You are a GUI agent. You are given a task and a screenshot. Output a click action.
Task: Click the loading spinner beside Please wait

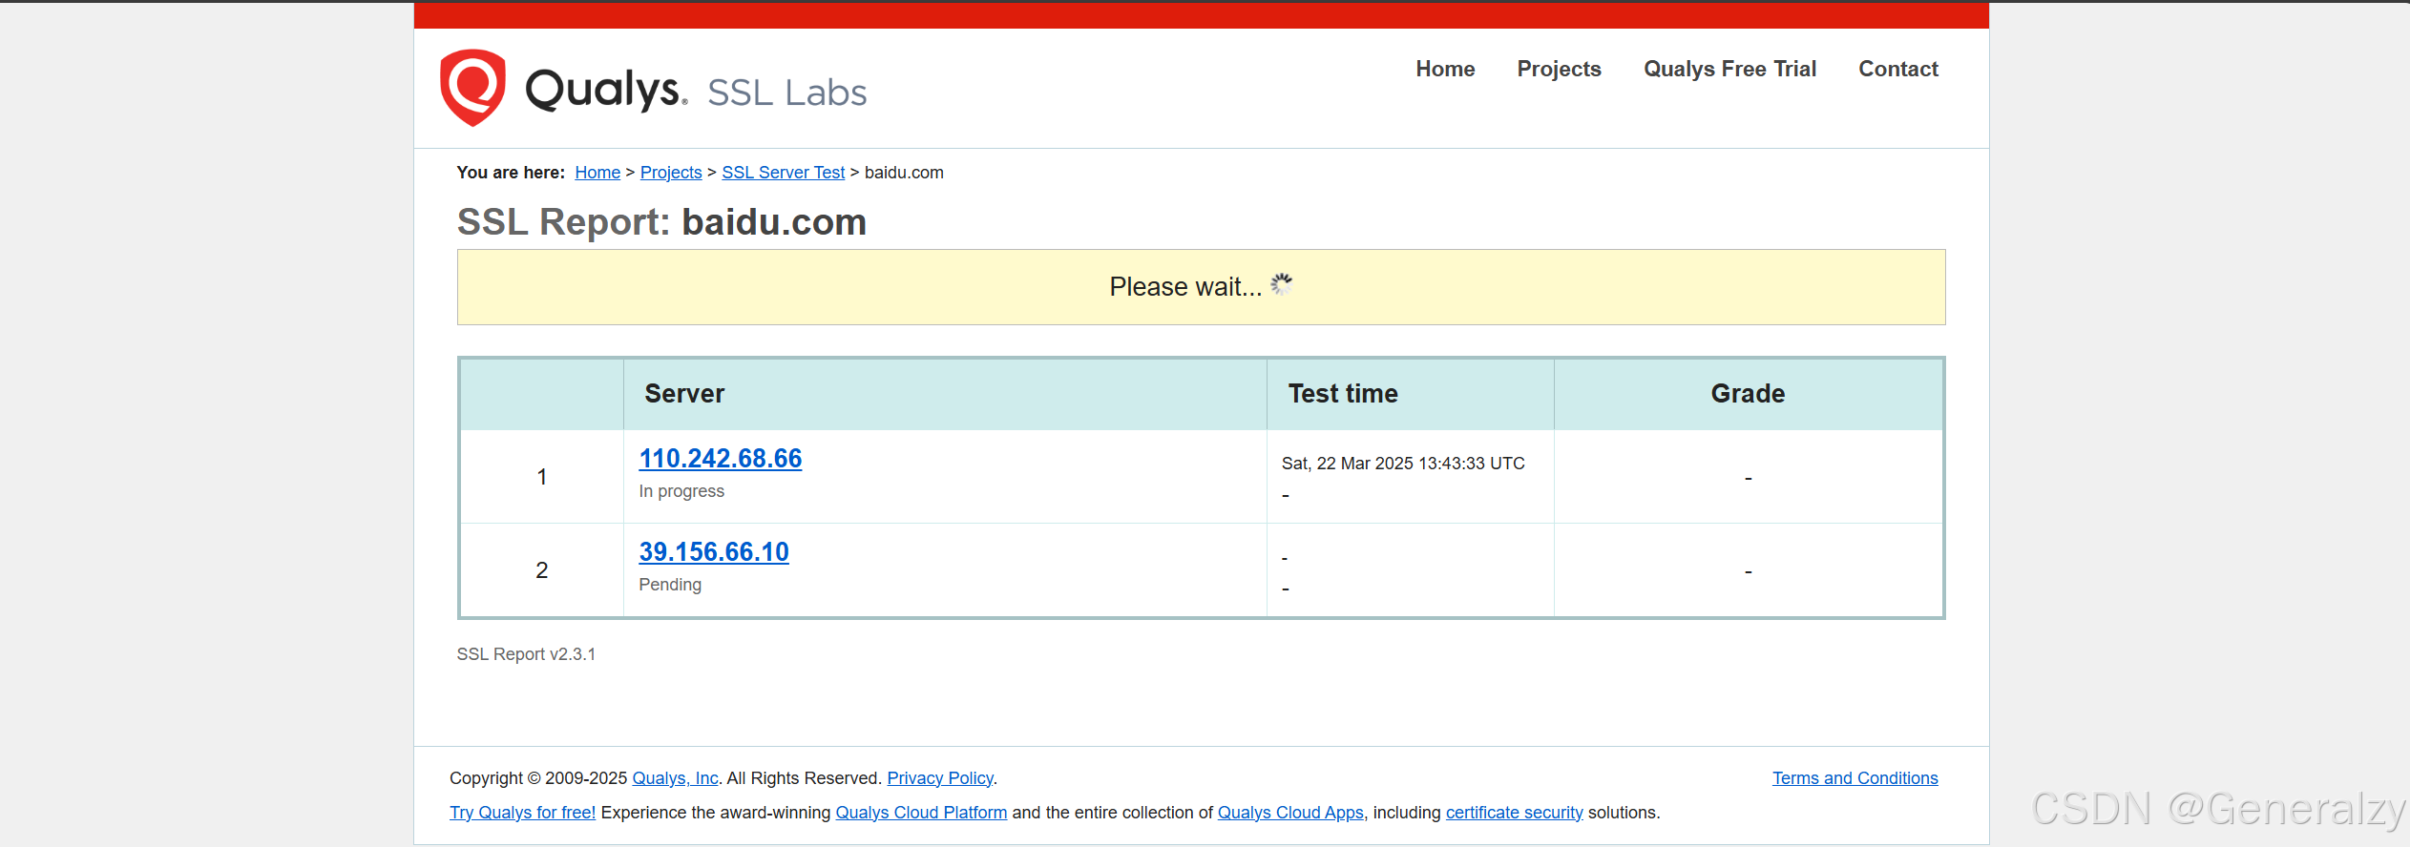click(x=1282, y=284)
